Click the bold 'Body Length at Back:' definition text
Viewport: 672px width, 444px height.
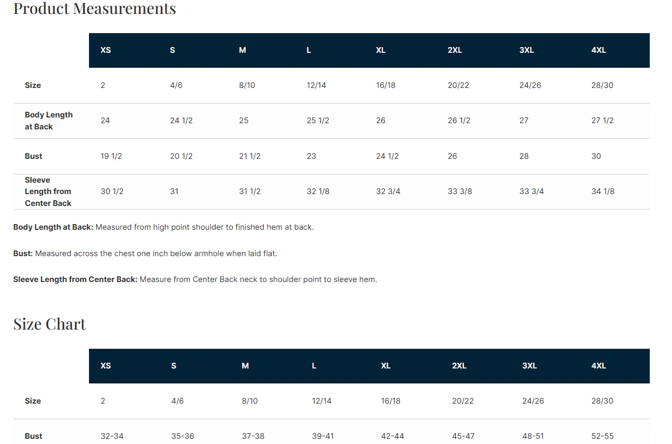pyautogui.click(x=53, y=227)
